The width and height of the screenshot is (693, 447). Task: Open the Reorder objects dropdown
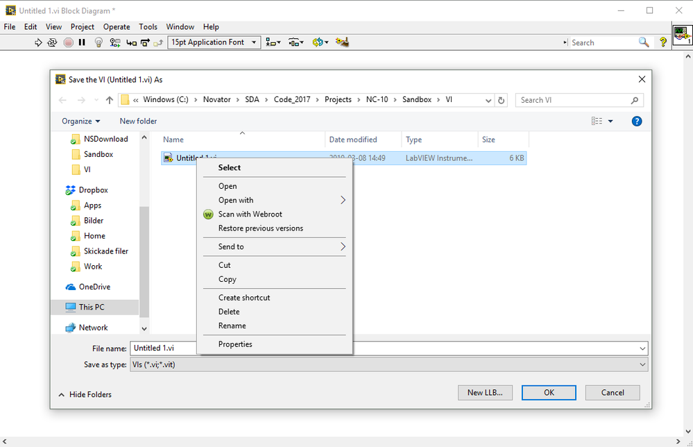320,42
